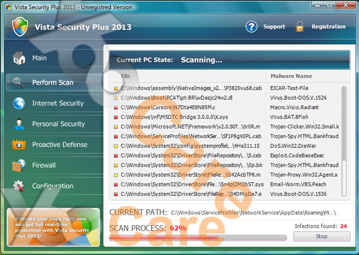Stop the running scan
This screenshot has width=359, height=255.
click(322, 236)
